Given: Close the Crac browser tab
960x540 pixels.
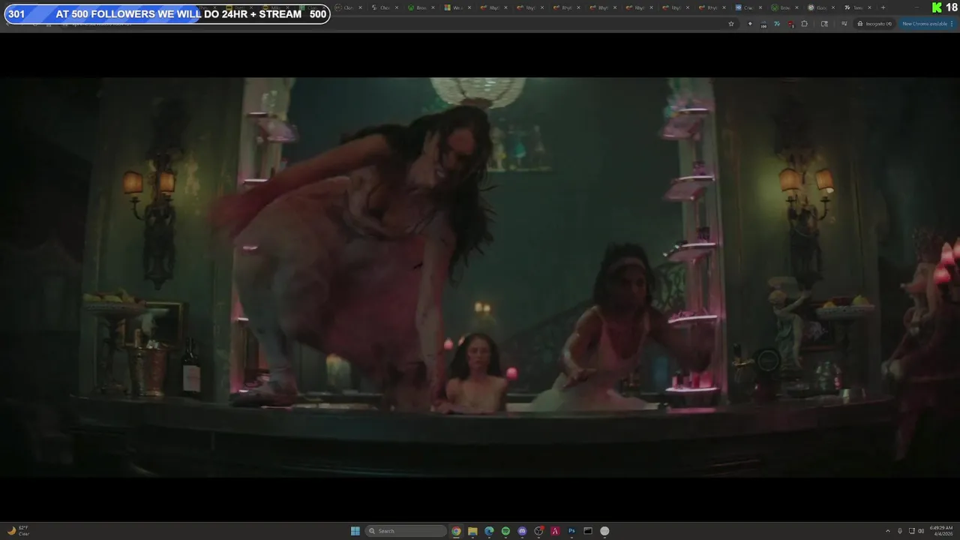Looking at the screenshot, I should (760, 7).
